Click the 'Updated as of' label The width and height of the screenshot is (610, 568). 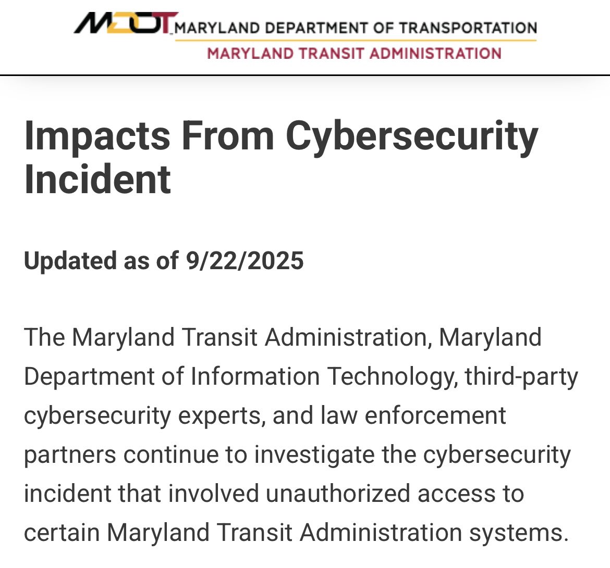pyautogui.click(x=101, y=260)
